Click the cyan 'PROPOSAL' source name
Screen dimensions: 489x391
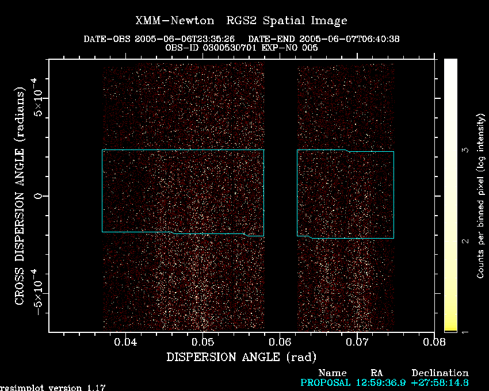[325, 382]
